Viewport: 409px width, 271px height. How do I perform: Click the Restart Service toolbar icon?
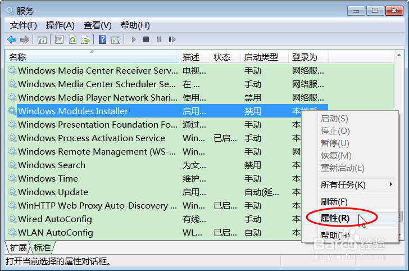click(172, 39)
